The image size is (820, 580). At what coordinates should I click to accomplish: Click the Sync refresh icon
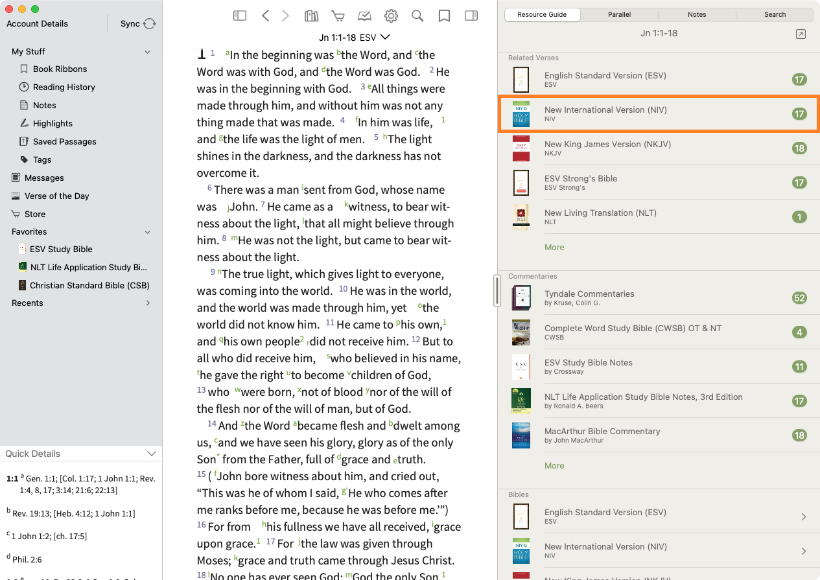(x=150, y=23)
